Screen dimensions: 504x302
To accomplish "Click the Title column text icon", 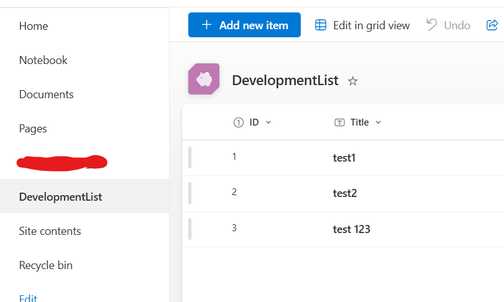I will [339, 122].
